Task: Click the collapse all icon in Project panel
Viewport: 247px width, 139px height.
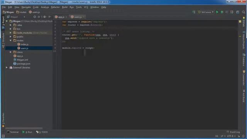Action: tap(39, 17)
